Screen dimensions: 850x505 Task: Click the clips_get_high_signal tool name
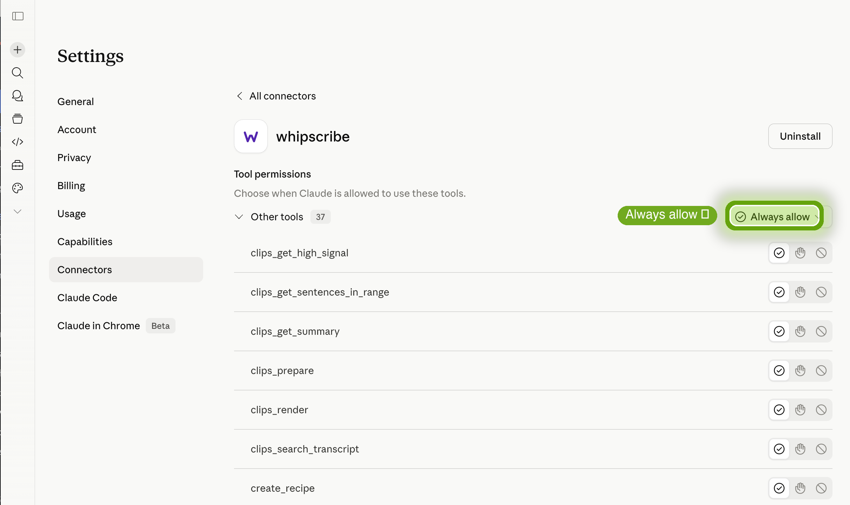click(300, 253)
